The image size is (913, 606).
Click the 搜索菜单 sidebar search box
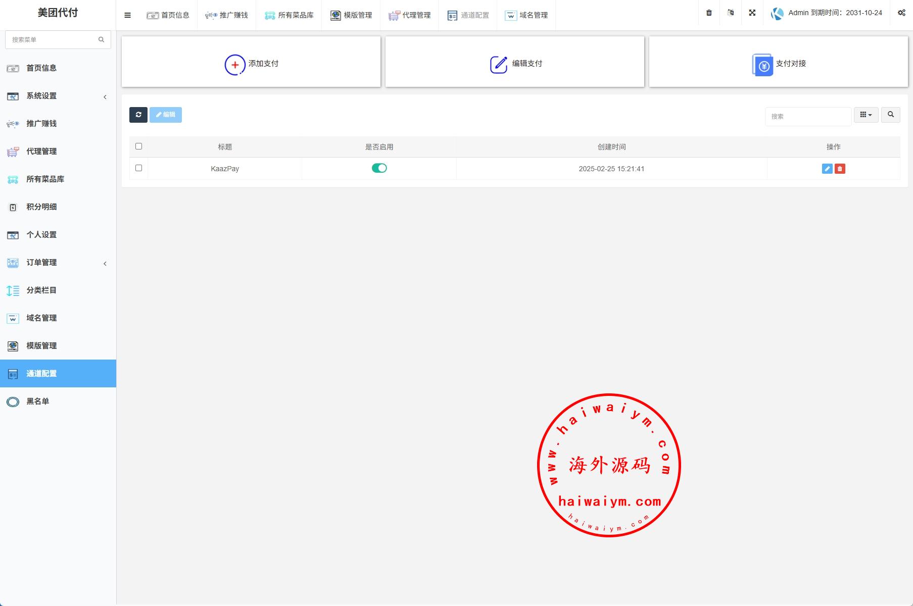pos(53,39)
